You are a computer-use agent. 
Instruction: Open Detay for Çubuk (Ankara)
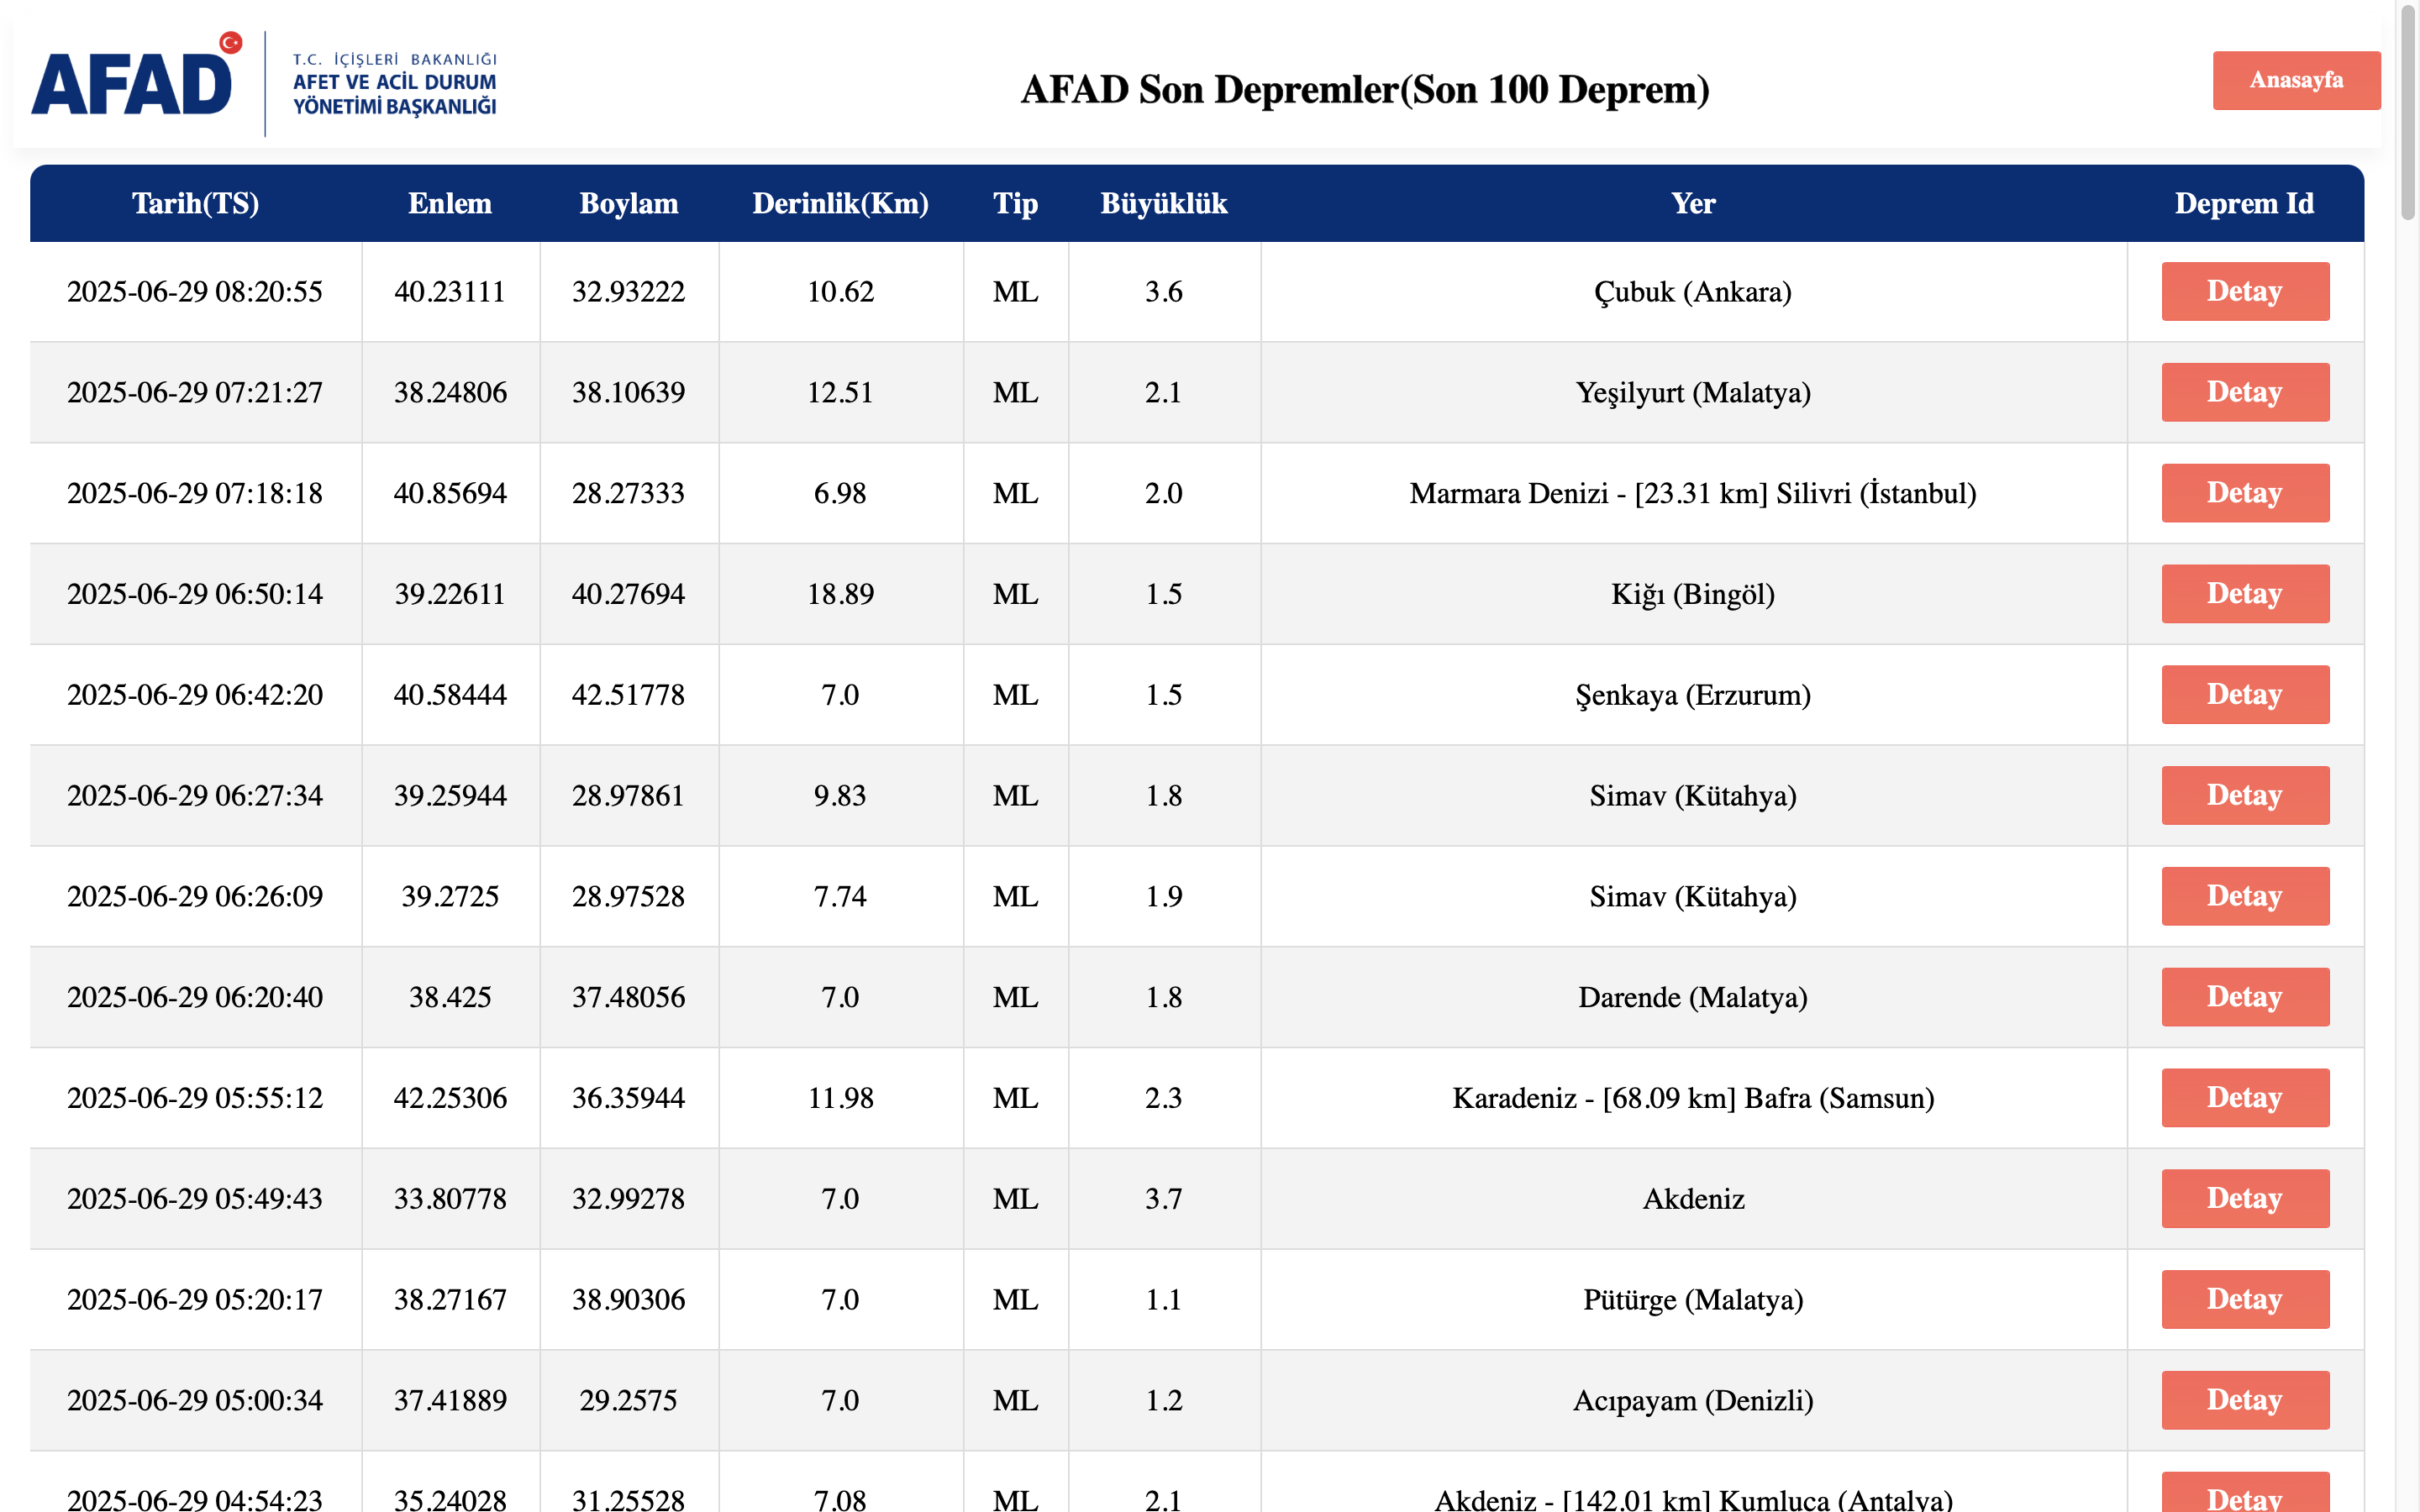pyautogui.click(x=2245, y=291)
